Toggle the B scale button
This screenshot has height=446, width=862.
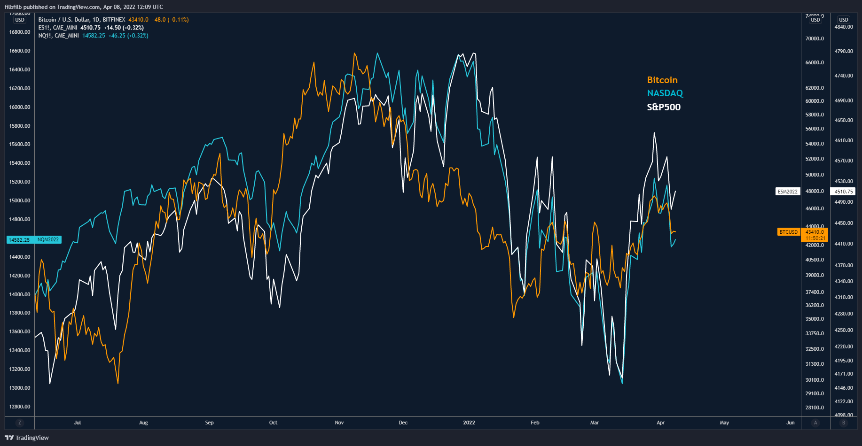click(844, 423)
